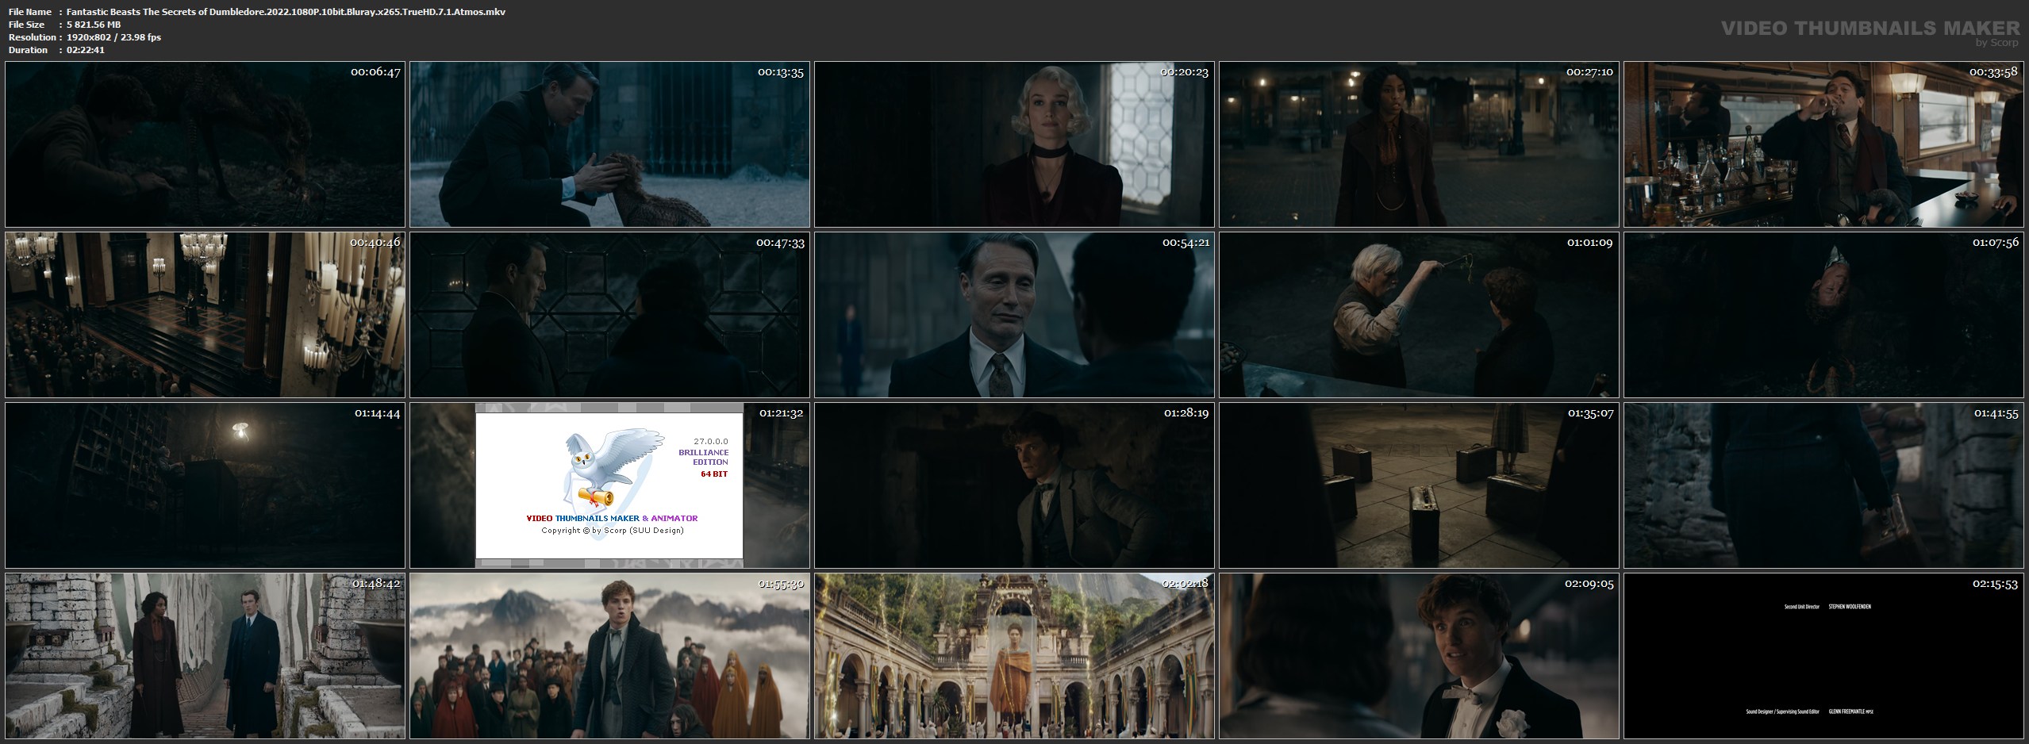Screen dimensions: 2029x744
Task: Open the blonde woman thumbnail at 00:20:23
Action: [1014, 144]
